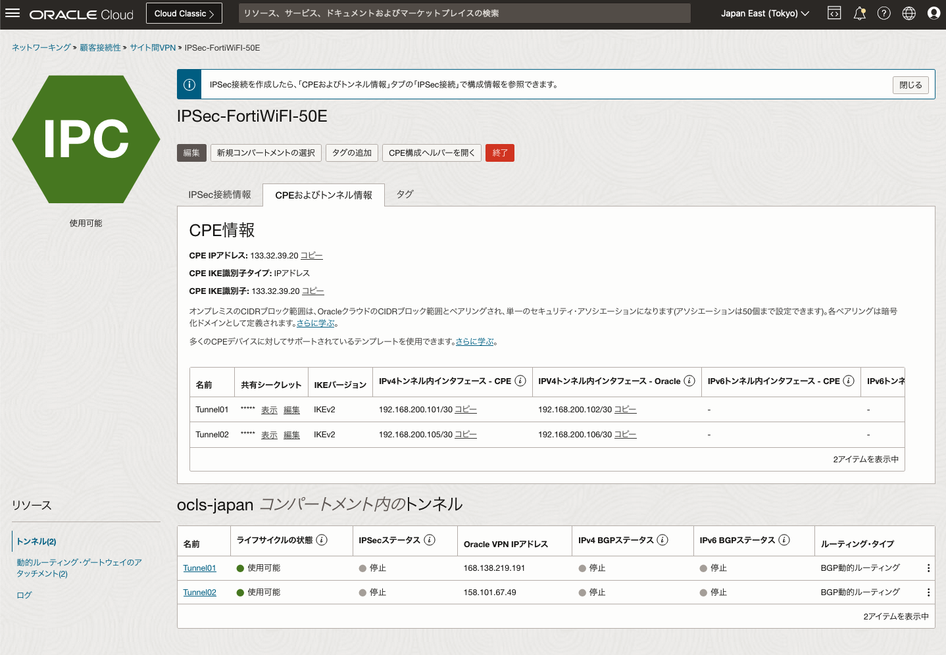Screen dimensions: 946x655
Task: Click Oracle VPN IP 158.101.67.49
Action: pos(489,593)
